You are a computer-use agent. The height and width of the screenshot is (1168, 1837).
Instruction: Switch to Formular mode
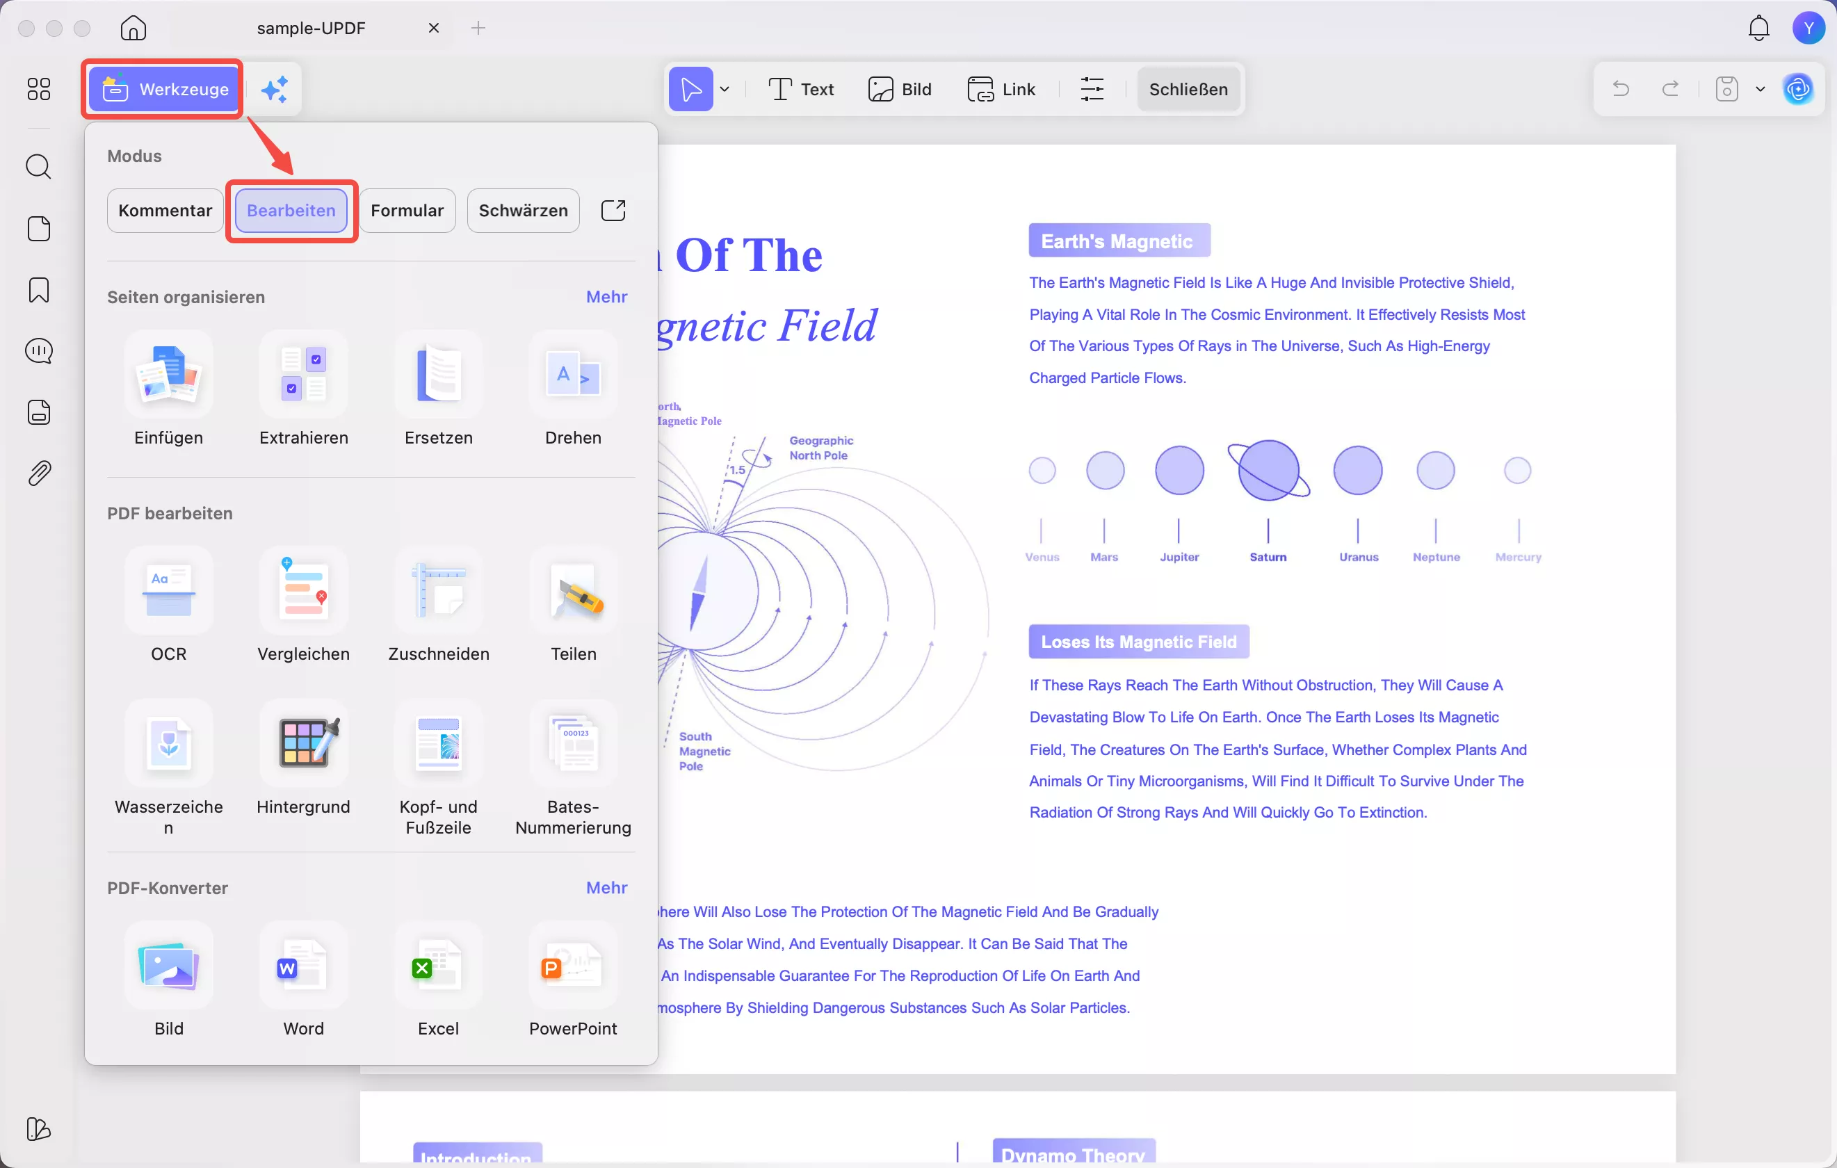click(x=407, y=211)
